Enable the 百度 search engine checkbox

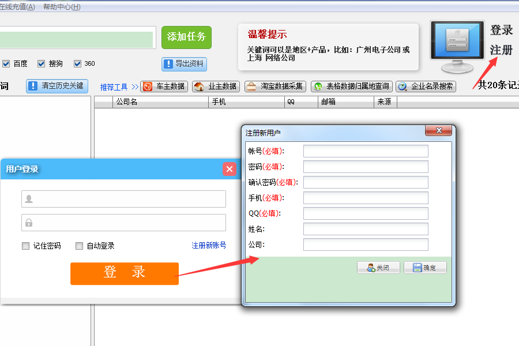point(7,63)
